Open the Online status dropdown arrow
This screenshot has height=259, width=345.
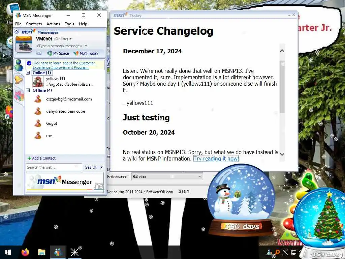(x=70, y=39)
